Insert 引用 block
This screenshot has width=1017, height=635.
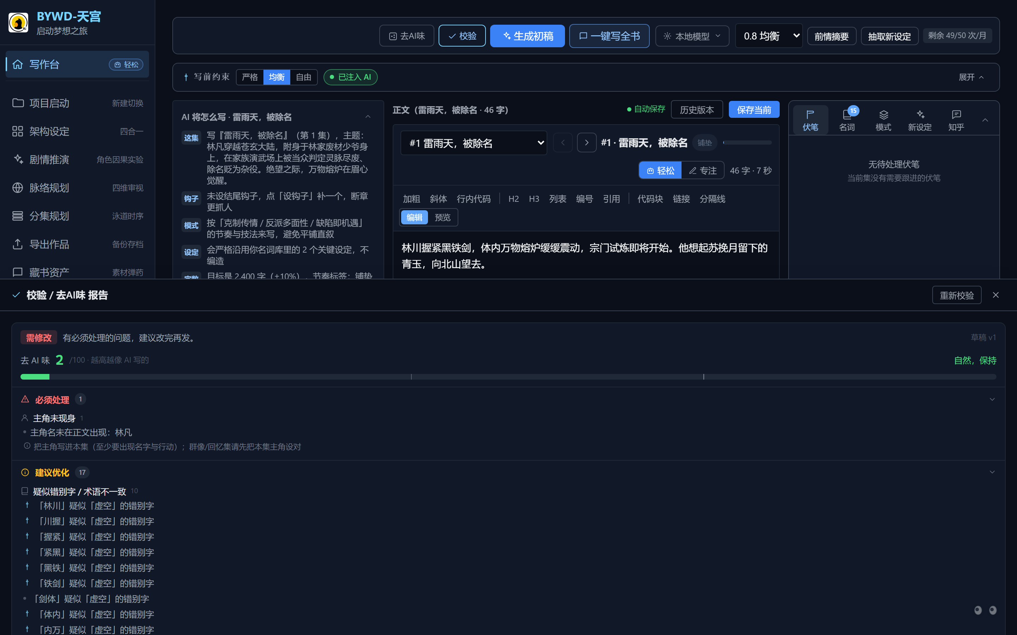[612, 199]
